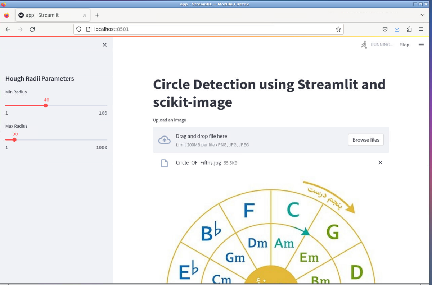Click the Upload an image label
Screen dimensions: 432x285
(x=170, y=120)
